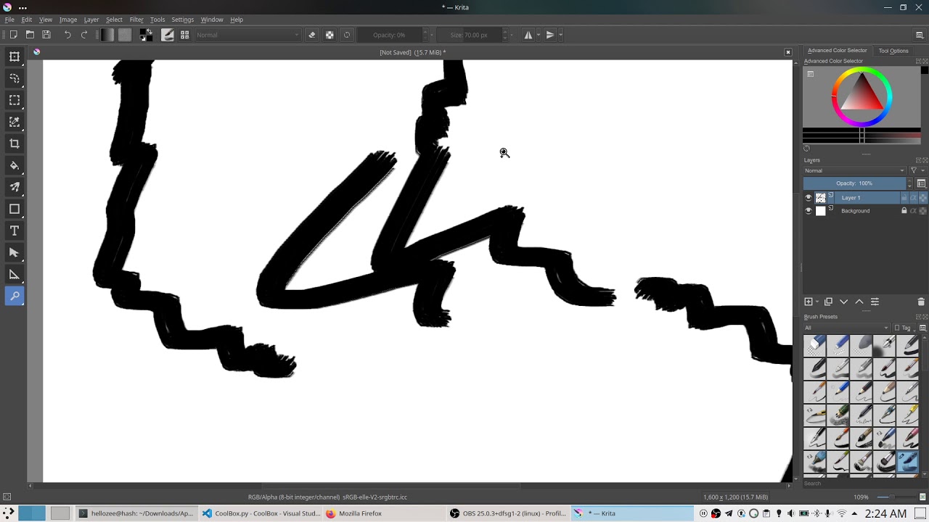Switch to the Tool Options tab
Image resolution: width=929 pixels, height=522 pixels.
pos(893,51)
